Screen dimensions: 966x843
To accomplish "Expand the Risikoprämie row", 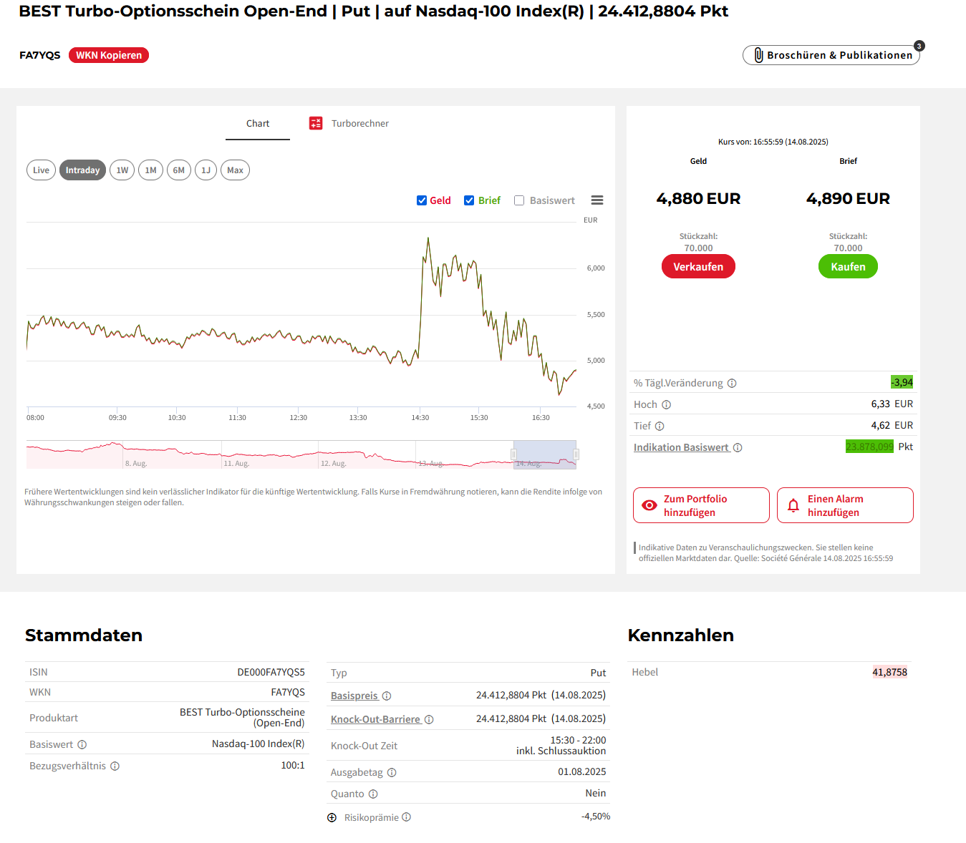I will (332, 817).
